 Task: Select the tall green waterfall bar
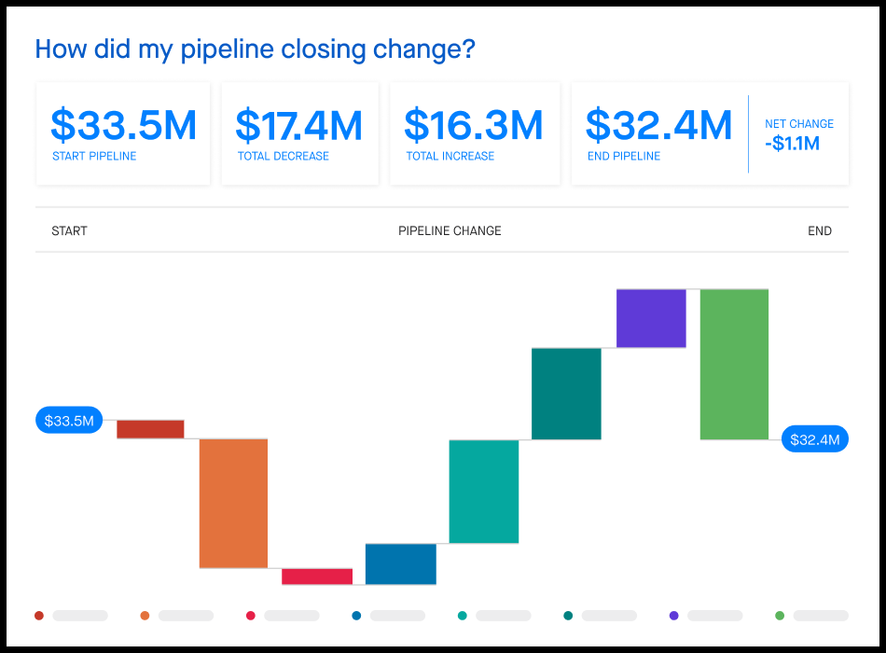[x=734, y=364]
